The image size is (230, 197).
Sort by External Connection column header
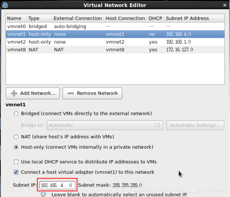[x=78, y=18]
